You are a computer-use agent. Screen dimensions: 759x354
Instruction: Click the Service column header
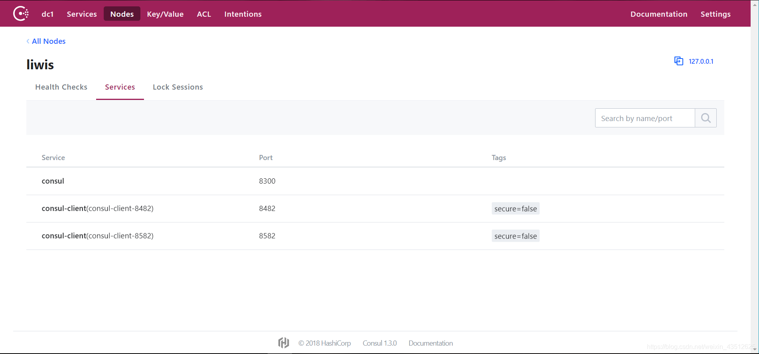[x=53, y=157]
